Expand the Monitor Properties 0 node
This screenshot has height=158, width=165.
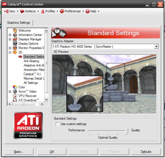10,48
